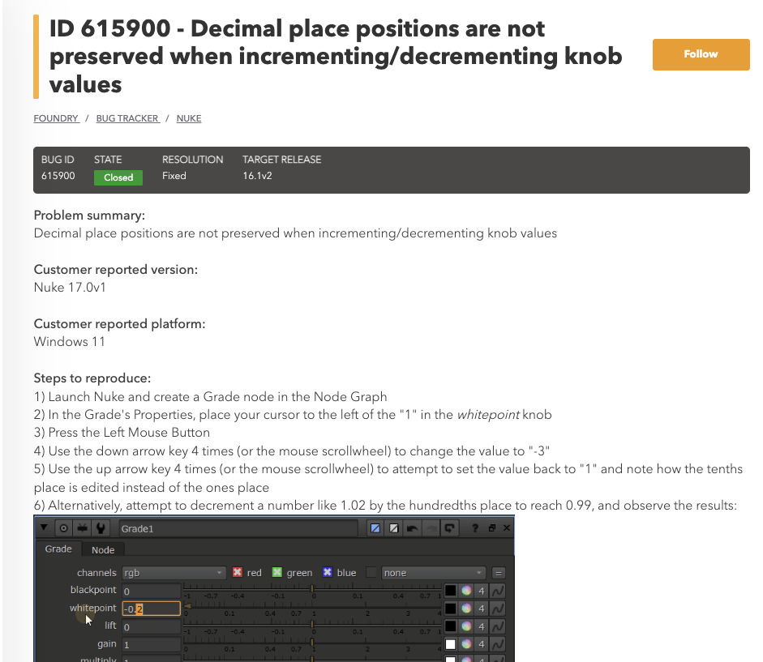This screenshot has height=662, width=763.
Task: Click the lift value field
Action: click(x=152, y=627)
